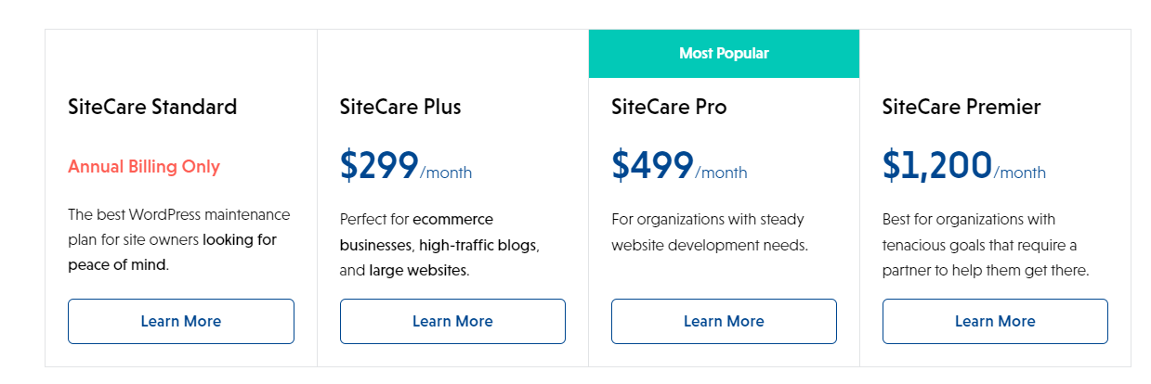
Task: Click the bold "high-traffic blogs" text
Action: click(x=478, y=246)
